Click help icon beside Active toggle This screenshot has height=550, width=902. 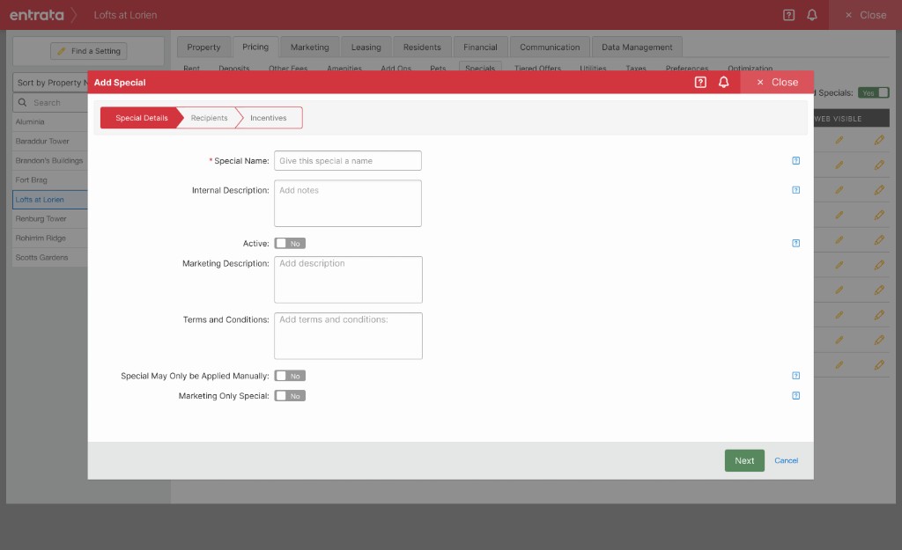click(x=795, y=244)
